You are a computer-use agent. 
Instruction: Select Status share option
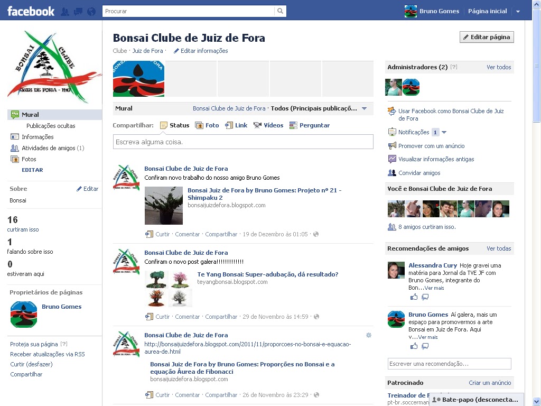pyautogui.click(x=174, y=125)
